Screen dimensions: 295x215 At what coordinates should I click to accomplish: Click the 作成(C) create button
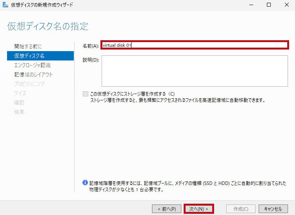236,209
